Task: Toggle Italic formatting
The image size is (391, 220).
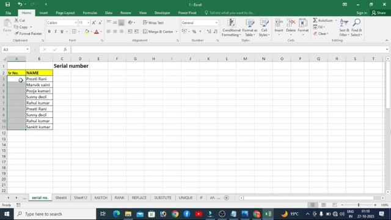Action: pos(56,31)
